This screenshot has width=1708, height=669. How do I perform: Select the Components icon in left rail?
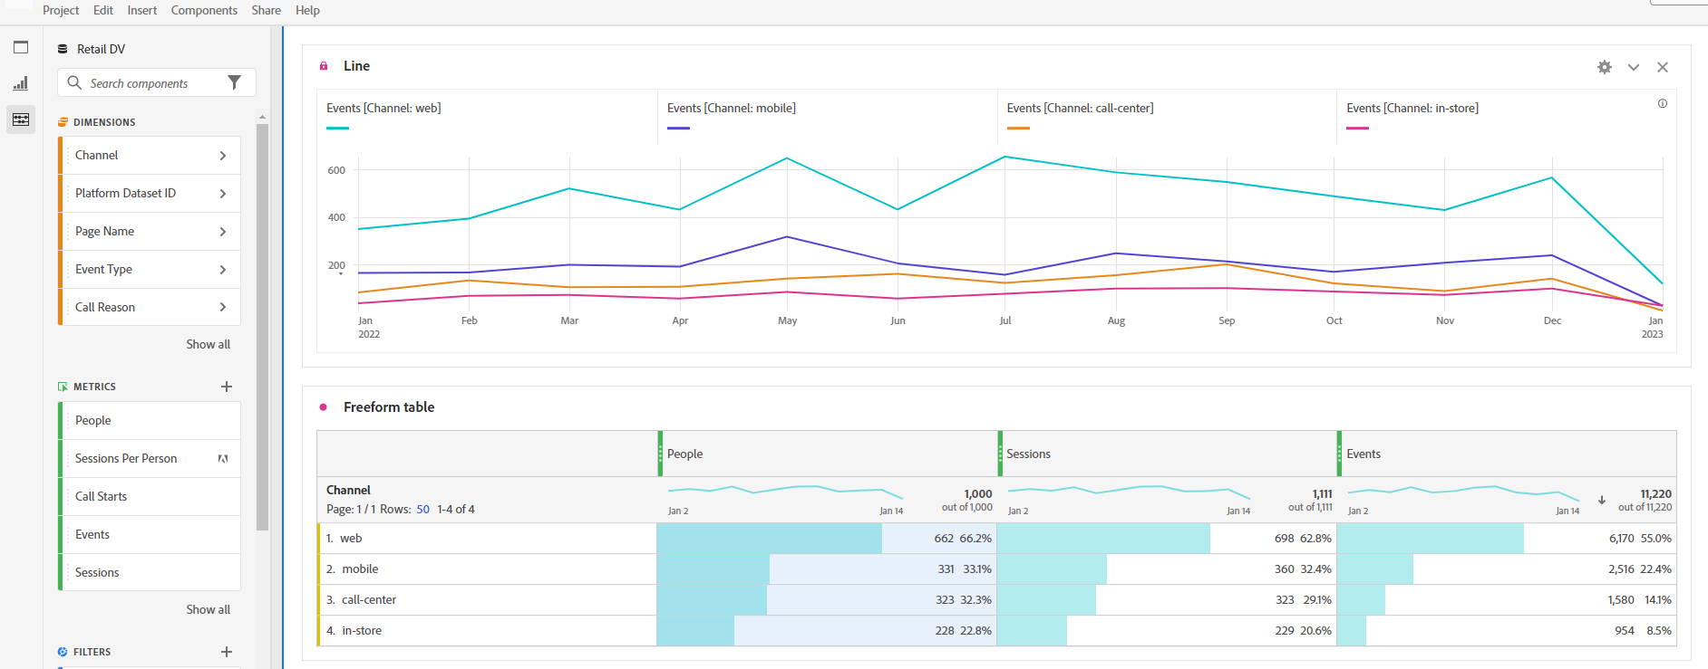(21, 119)
